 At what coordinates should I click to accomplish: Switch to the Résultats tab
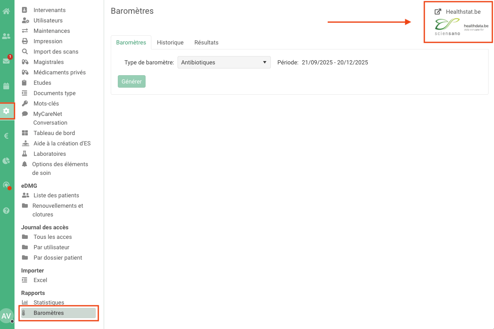tap(206, 42)
